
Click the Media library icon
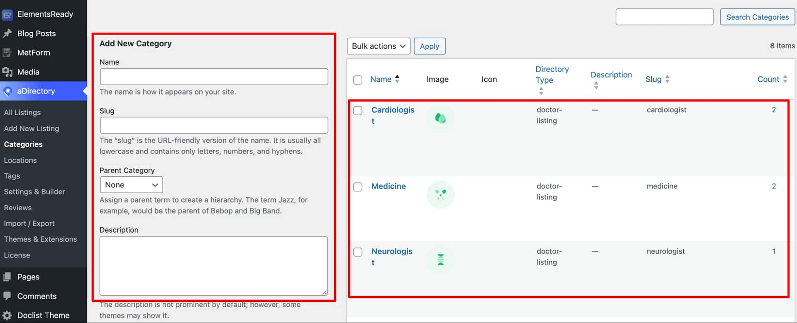point(7,72)
